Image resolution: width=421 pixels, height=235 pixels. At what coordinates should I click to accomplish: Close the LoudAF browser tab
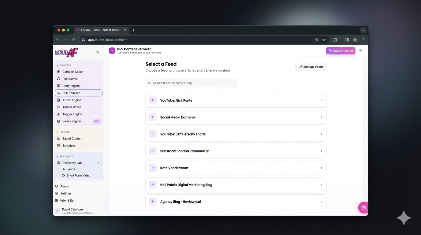click(x=125, y=30)
